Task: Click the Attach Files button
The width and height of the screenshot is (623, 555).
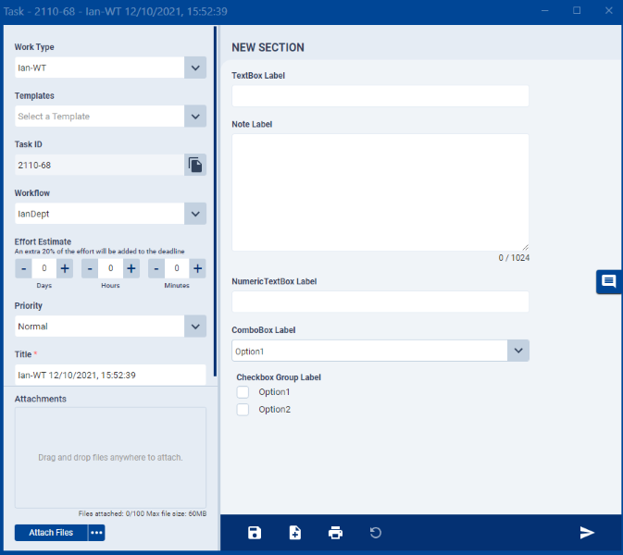Action: click(51, 533)
